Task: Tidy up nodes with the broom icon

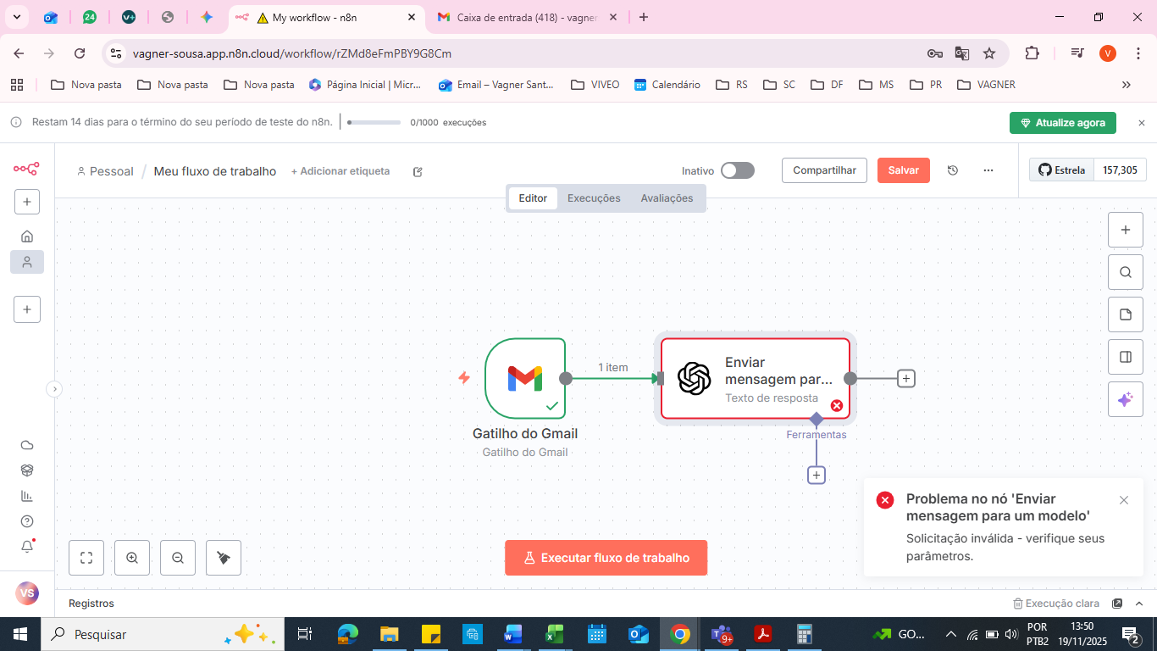Action: tap(224, 558)
